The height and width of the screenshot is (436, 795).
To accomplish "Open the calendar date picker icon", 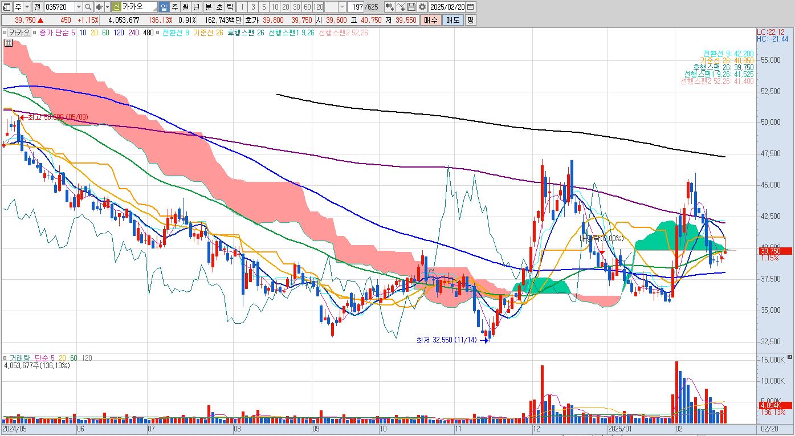I will pyautogui.click(x=471, y=7).
